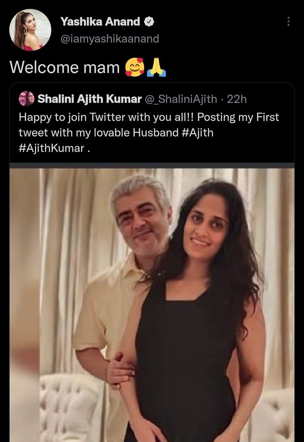
Task: Click the @_ShaliniAjith handle
Action: [181, 99]
